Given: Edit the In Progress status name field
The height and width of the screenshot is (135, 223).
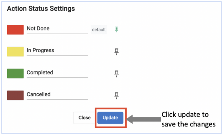Looking at the screenshot, I should pos(57,51).
